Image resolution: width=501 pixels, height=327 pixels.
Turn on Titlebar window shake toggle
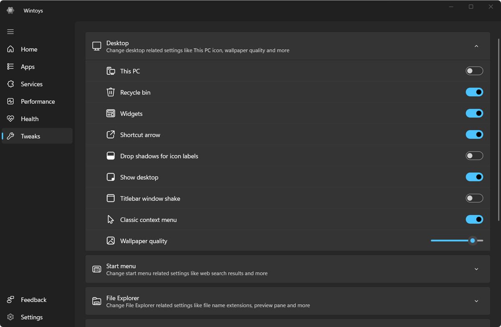coord(474,199)
